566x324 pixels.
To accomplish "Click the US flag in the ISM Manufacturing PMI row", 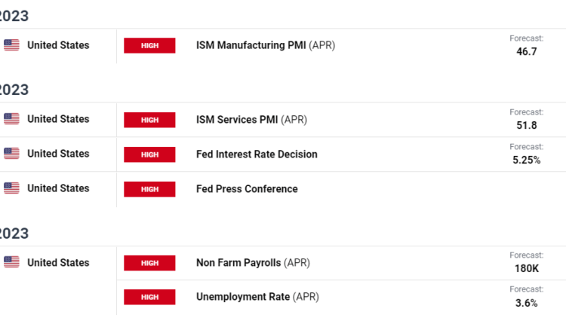I will tap(11, 45).
